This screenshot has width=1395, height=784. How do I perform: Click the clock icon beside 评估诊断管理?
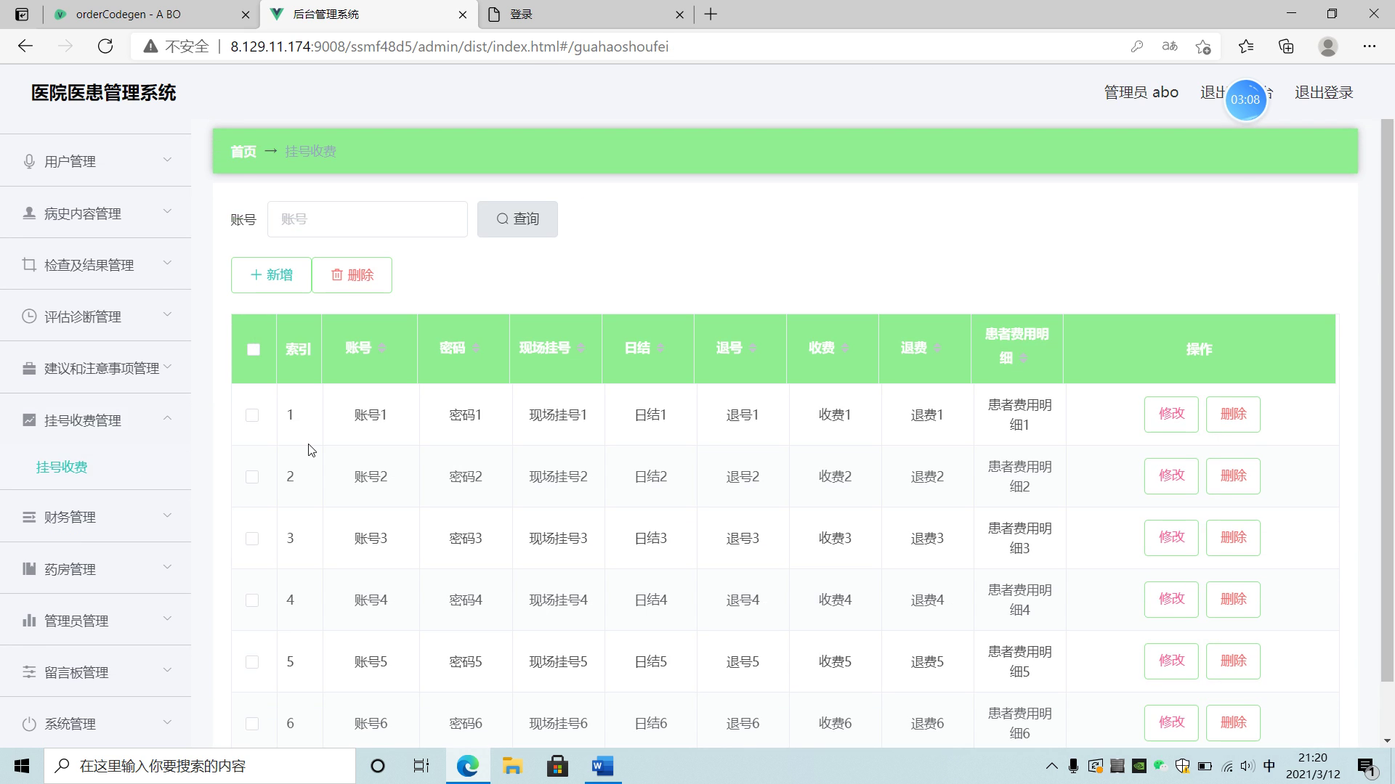(x=29, y=317)
